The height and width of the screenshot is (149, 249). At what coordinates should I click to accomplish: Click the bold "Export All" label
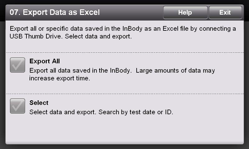(45, 61)
